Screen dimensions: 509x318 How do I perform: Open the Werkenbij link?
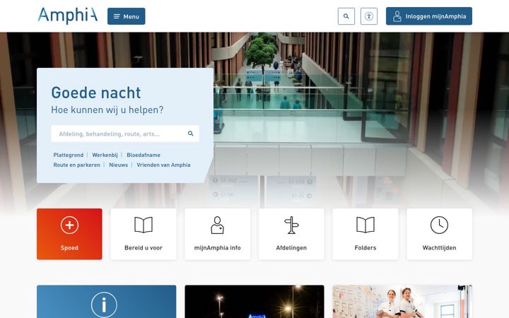point(105,155)
